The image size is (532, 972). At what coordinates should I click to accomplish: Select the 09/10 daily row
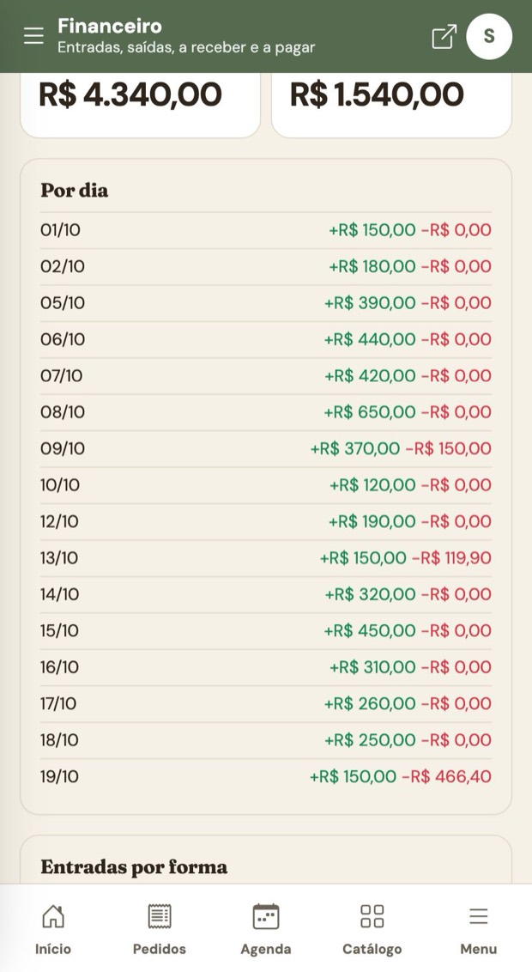(266, 449)
